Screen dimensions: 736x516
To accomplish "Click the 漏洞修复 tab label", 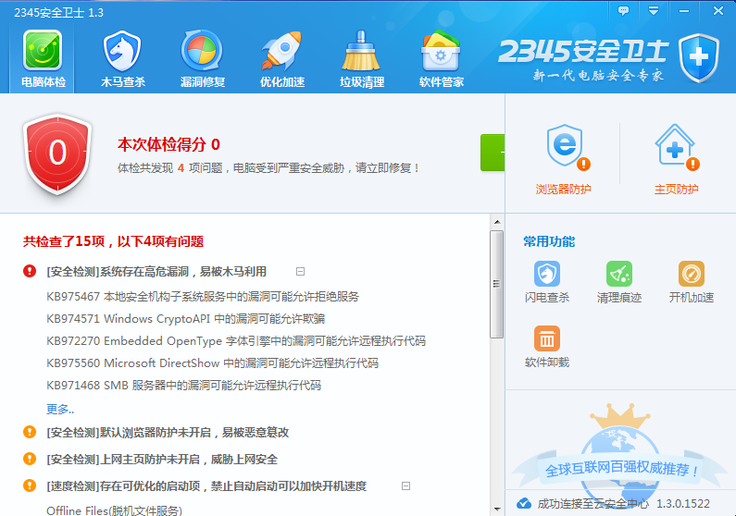I will tap(203, 82).
